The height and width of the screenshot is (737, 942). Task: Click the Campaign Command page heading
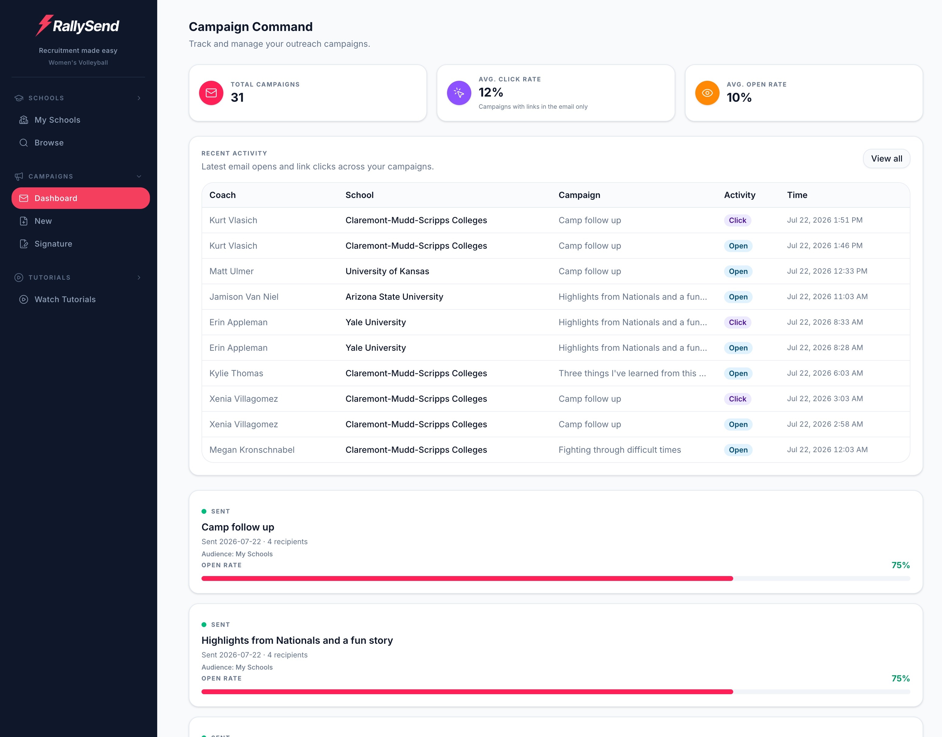(x=251, y=27)
